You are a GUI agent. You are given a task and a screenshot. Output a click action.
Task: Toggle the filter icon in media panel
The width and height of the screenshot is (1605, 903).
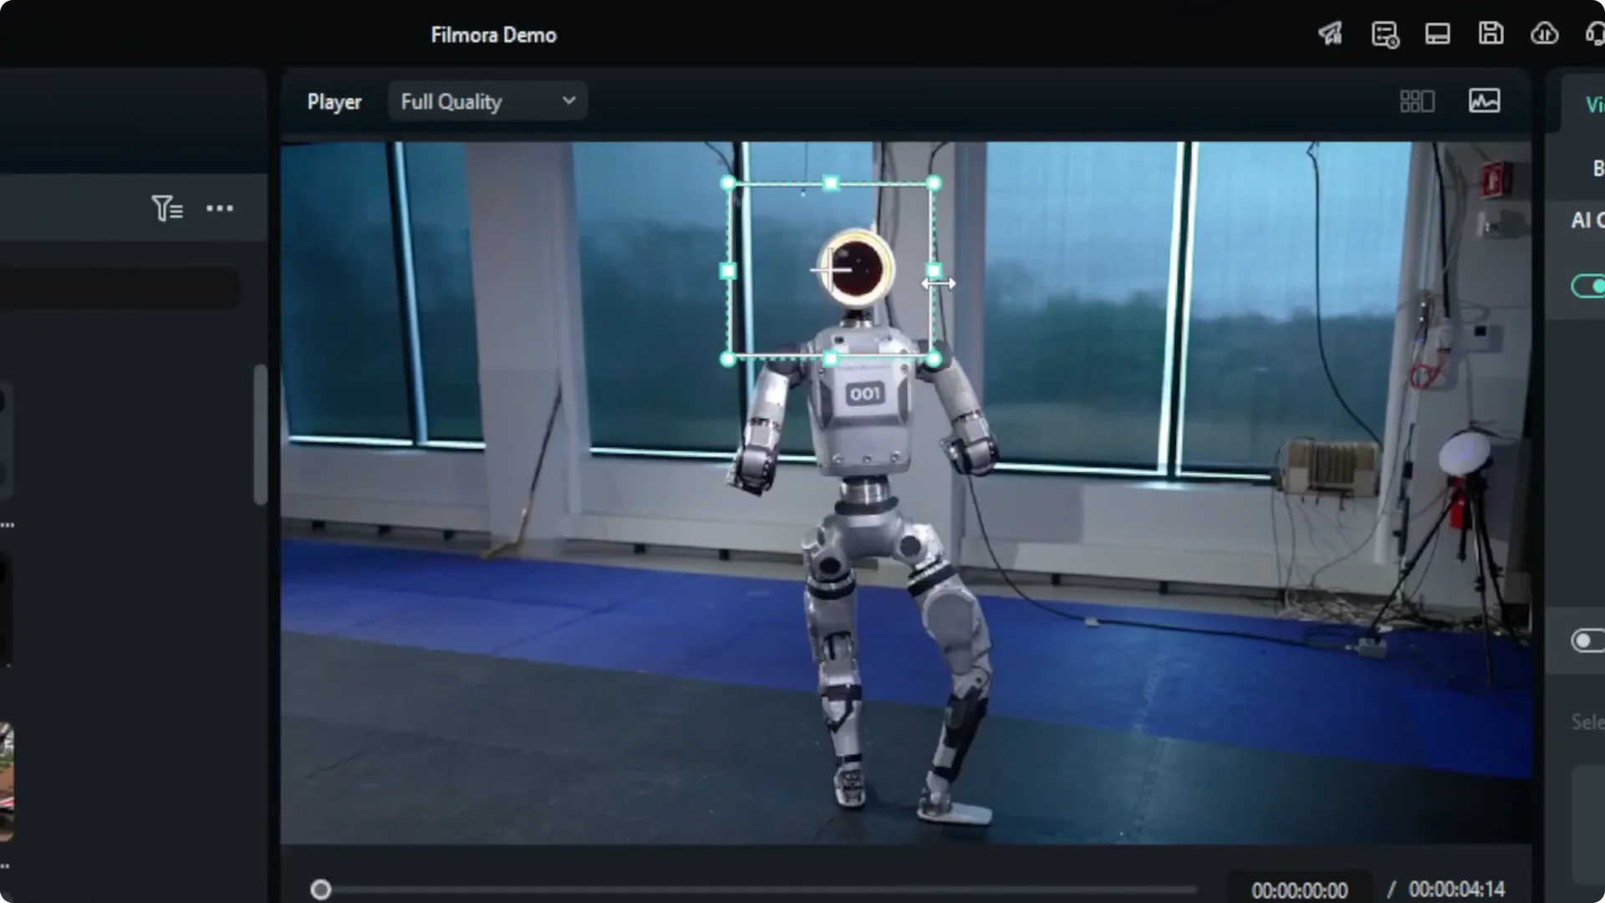point(167,207)
